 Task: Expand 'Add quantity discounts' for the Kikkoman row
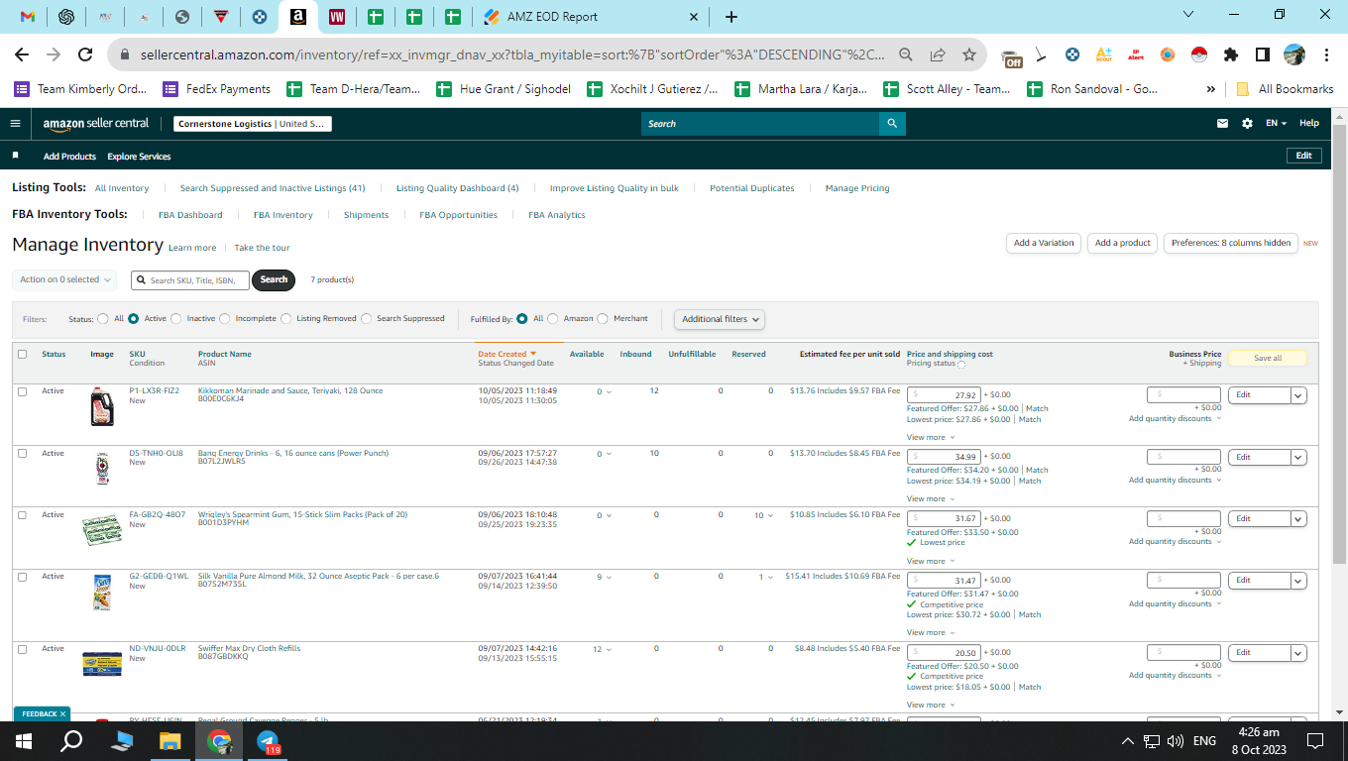tap(1175, 418)
